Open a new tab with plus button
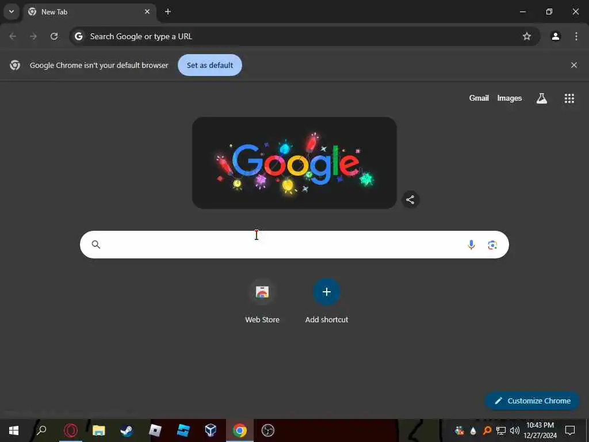589x442 pixels. pyautogui.click(x=168, y=12)
